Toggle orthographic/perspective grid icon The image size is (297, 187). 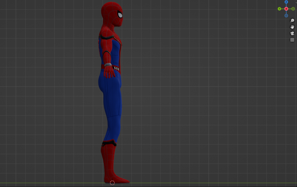point(292,40)
